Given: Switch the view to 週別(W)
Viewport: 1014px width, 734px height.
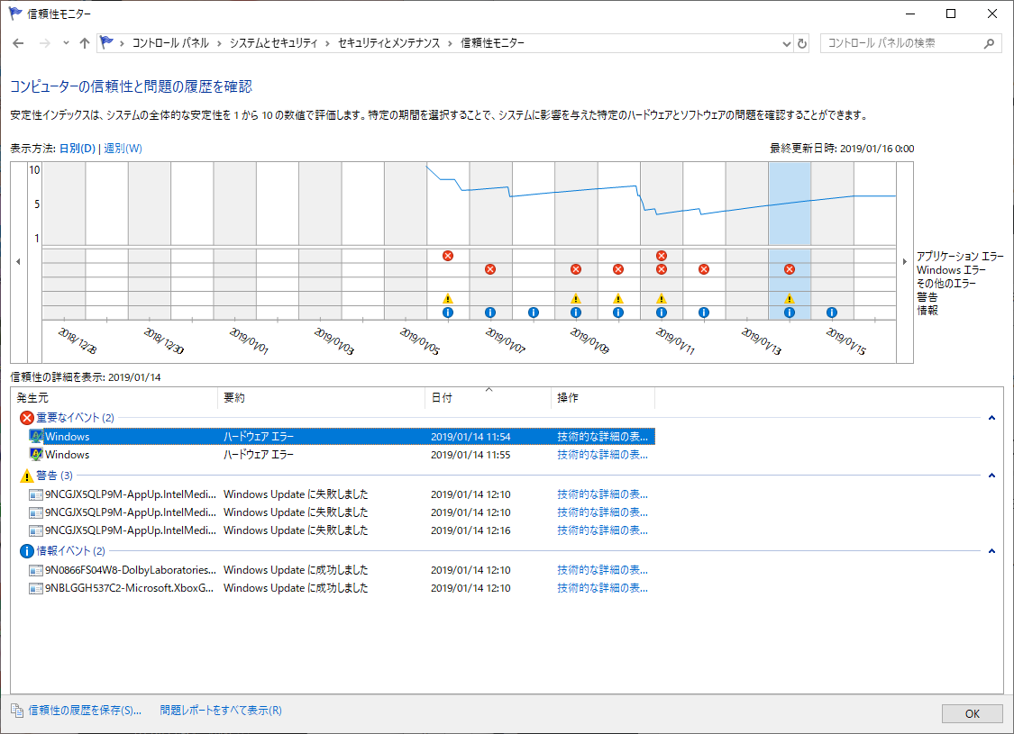Looking at the screenshot, I should point(123,149).
